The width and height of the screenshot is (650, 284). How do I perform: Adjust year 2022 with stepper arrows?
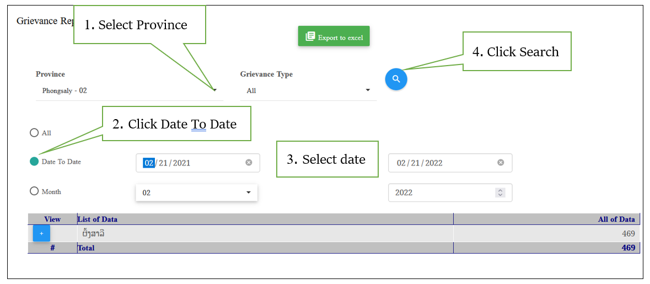click(x=500, y=192)
